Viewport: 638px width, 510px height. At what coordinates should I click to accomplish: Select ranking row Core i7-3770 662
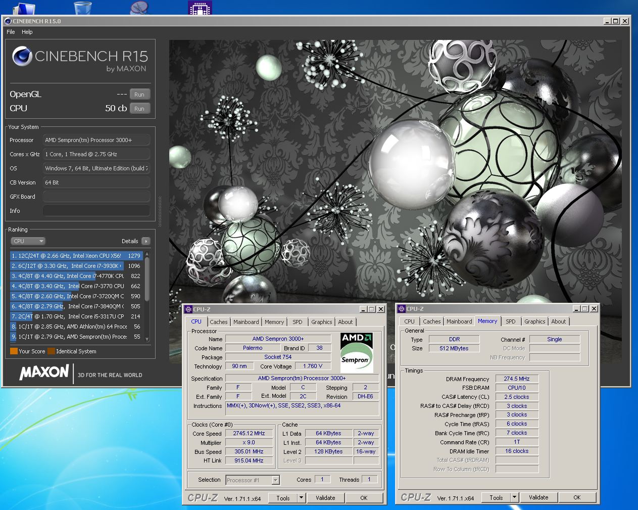(76, 286)
